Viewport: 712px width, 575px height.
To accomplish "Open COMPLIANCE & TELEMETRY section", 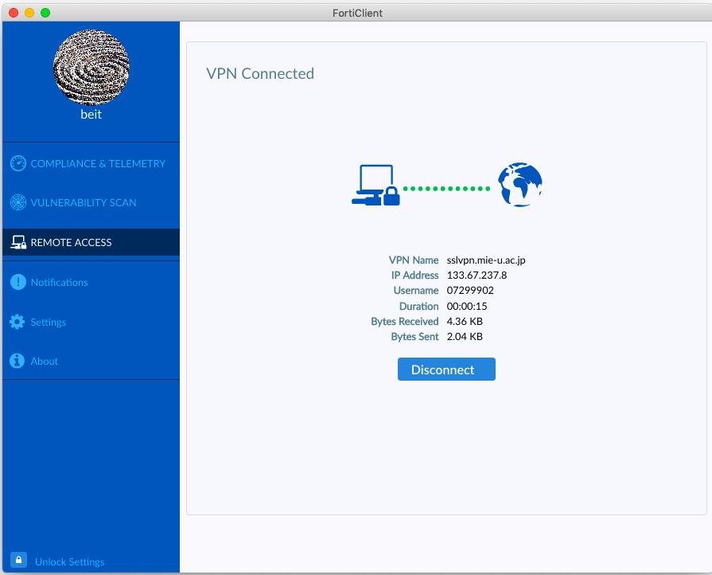I will pyautogui.click(x=98, y=163).
